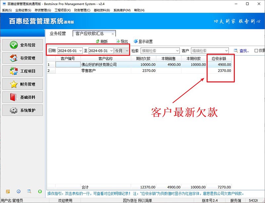Expand the 客户 精确检索 dropdown
265x203 pixels.
click(226, 51)
